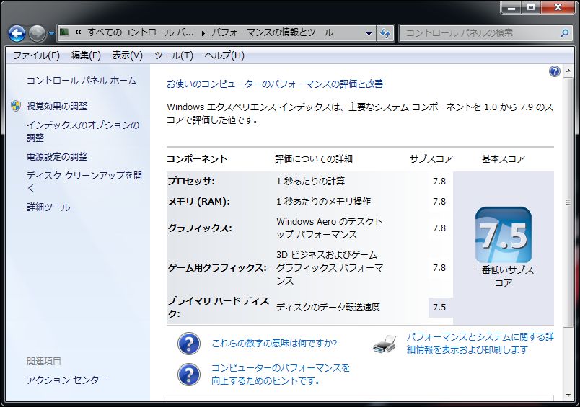Click the magnifier search icon
The width and height of the screenshot is (580, 407).
pos(564,33)
